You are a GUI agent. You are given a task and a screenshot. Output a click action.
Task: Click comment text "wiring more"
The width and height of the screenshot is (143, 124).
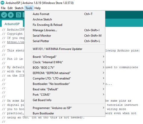tap(116, 109)
